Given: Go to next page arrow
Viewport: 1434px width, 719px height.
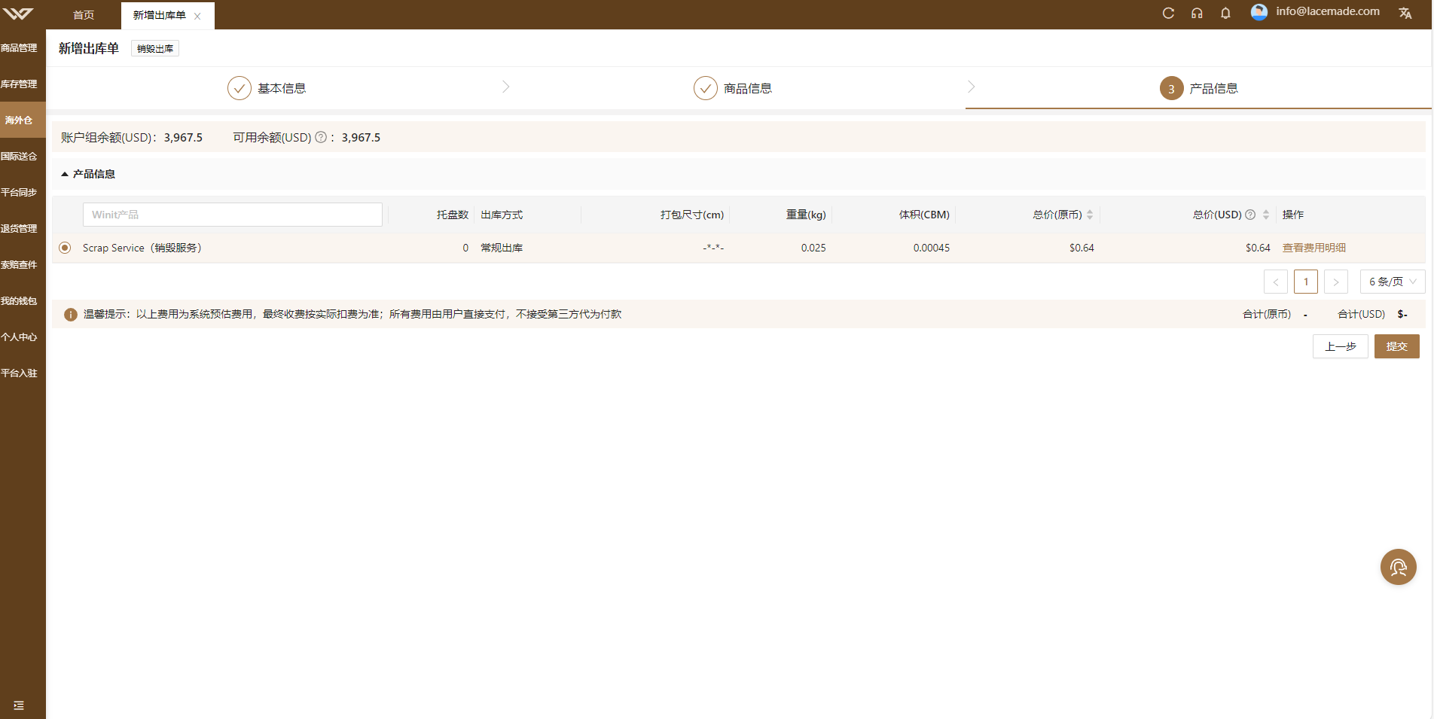Looking at the screenshot, I should [1335, 282].
